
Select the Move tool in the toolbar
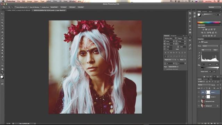(x=2, y=14)
